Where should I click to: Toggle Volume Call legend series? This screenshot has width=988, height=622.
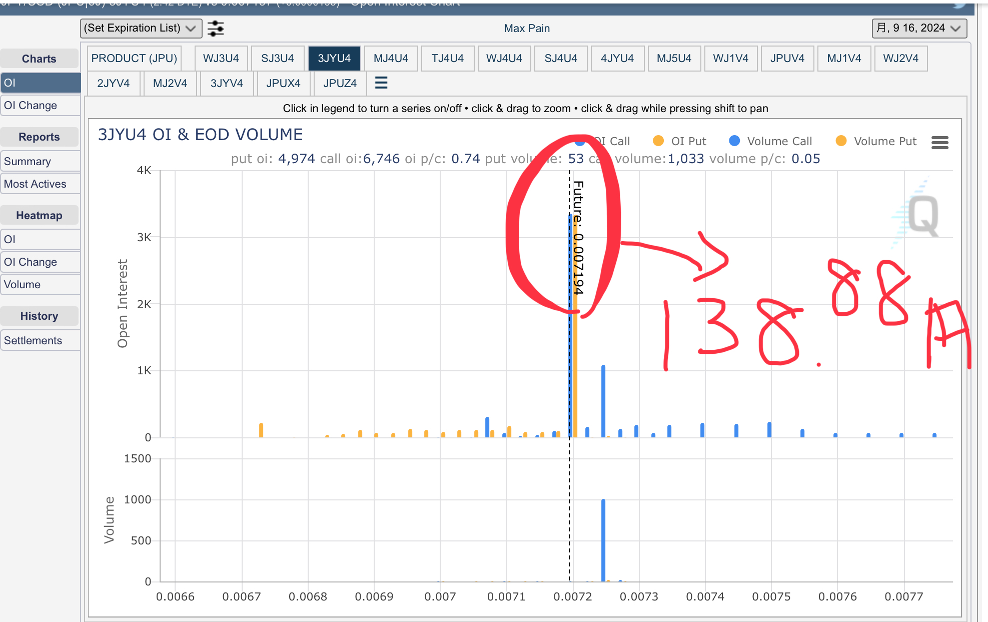pyautogui.click(x=779, y=142)
